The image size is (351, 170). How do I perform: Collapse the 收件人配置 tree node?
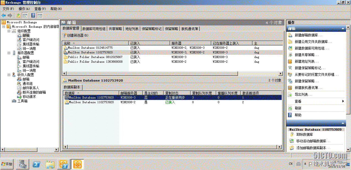[9, 75]
